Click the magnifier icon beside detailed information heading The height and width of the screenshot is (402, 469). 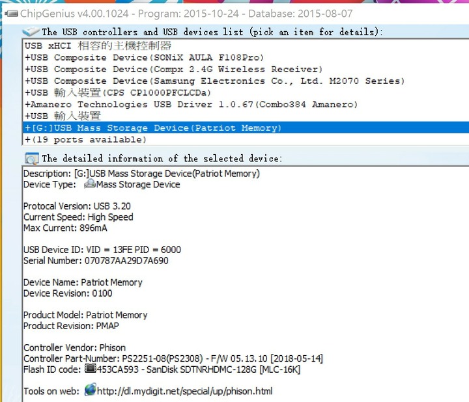click(x=32, y=158)
